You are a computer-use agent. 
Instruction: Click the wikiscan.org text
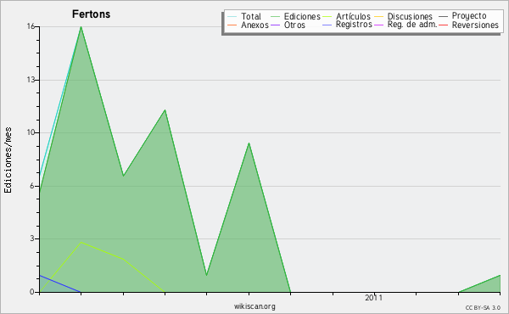click(x=255, y=306)
